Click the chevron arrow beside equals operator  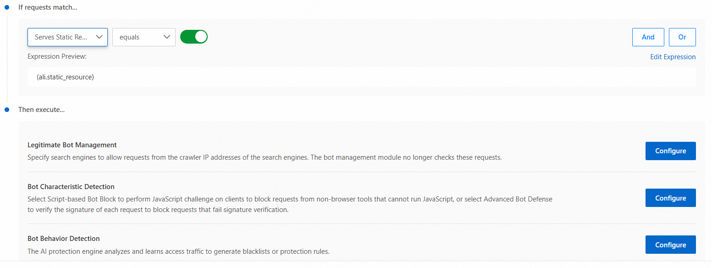click(167, 37)
